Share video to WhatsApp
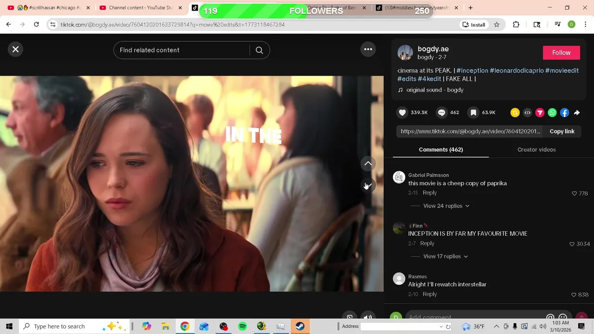Viewport: 594px width, 334px height. tap(552, 112)
